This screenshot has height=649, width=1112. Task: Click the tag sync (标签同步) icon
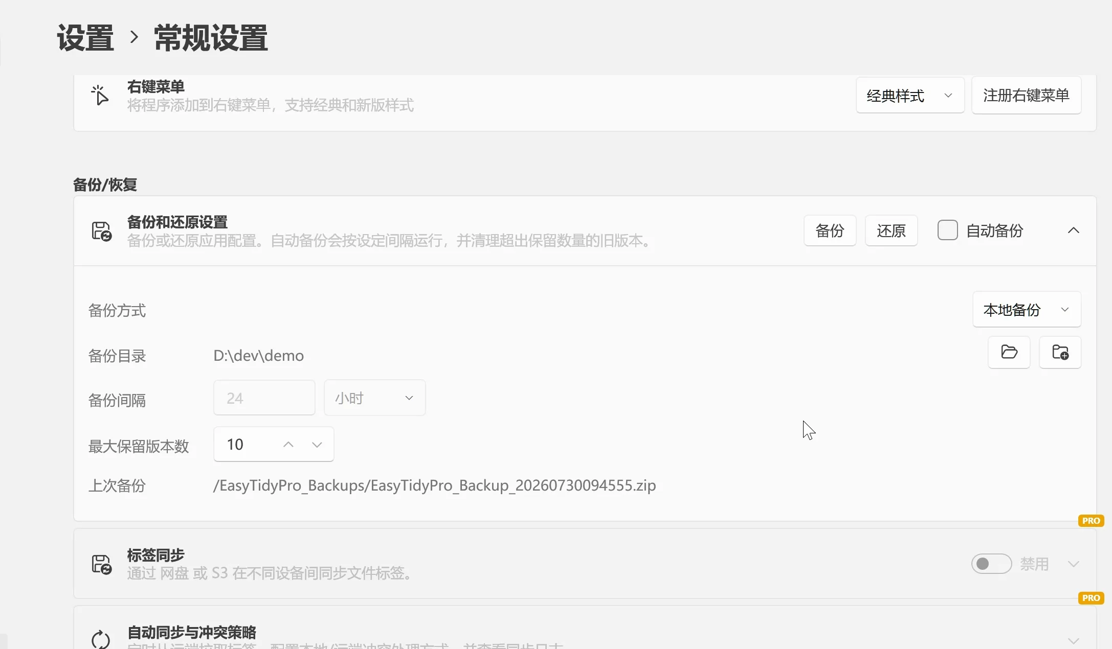[101, 564]
